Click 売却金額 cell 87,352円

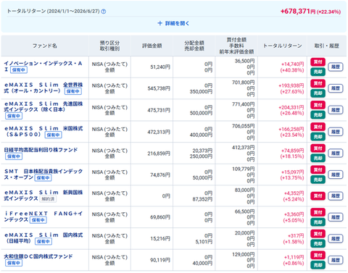[202, 199]
